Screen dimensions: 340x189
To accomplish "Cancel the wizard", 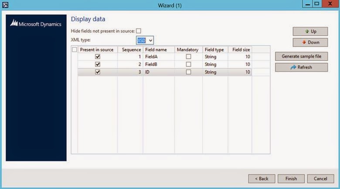I will click(x=320, y=179).
